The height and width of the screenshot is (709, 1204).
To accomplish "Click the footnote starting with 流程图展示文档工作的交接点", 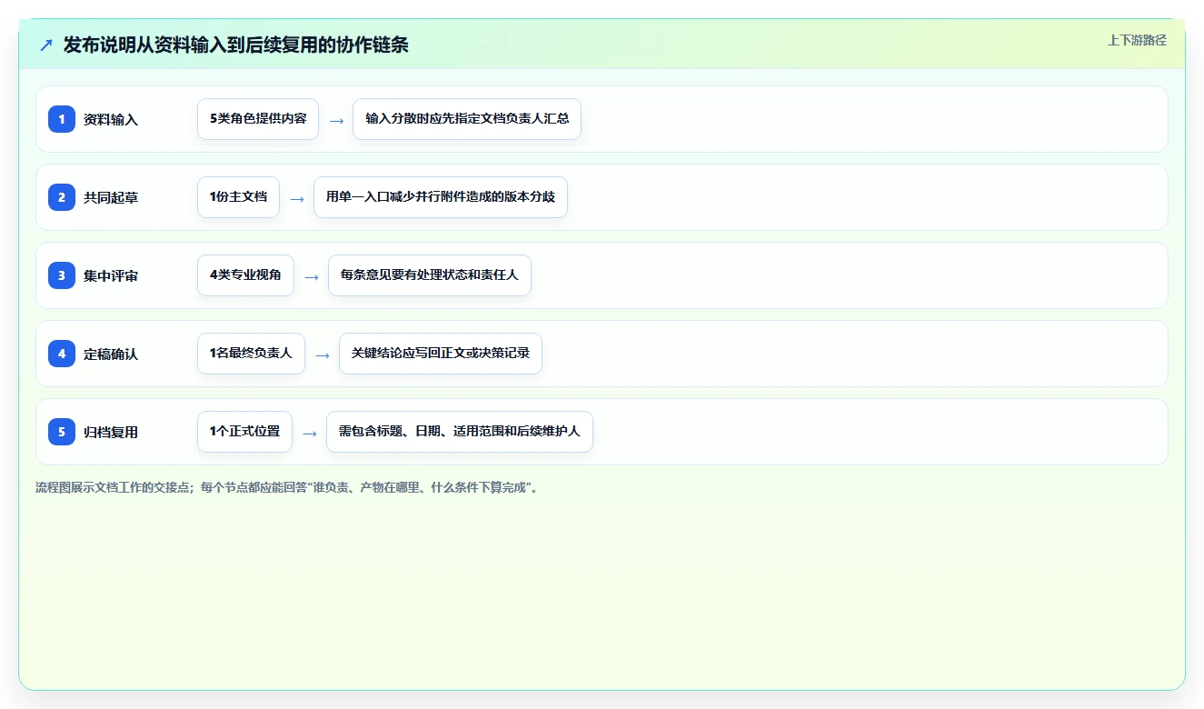I will (287, 487).
